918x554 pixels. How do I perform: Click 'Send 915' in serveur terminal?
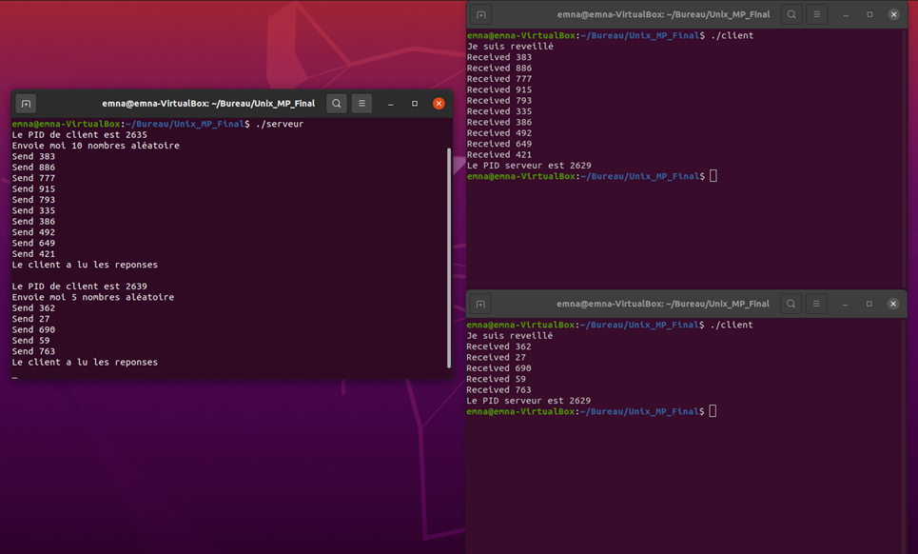click(x=33, y=189)
